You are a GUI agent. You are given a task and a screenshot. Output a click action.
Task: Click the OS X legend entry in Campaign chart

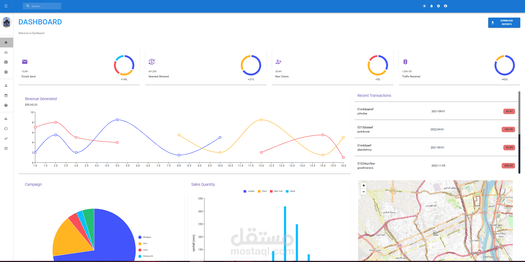click(143, 244)
